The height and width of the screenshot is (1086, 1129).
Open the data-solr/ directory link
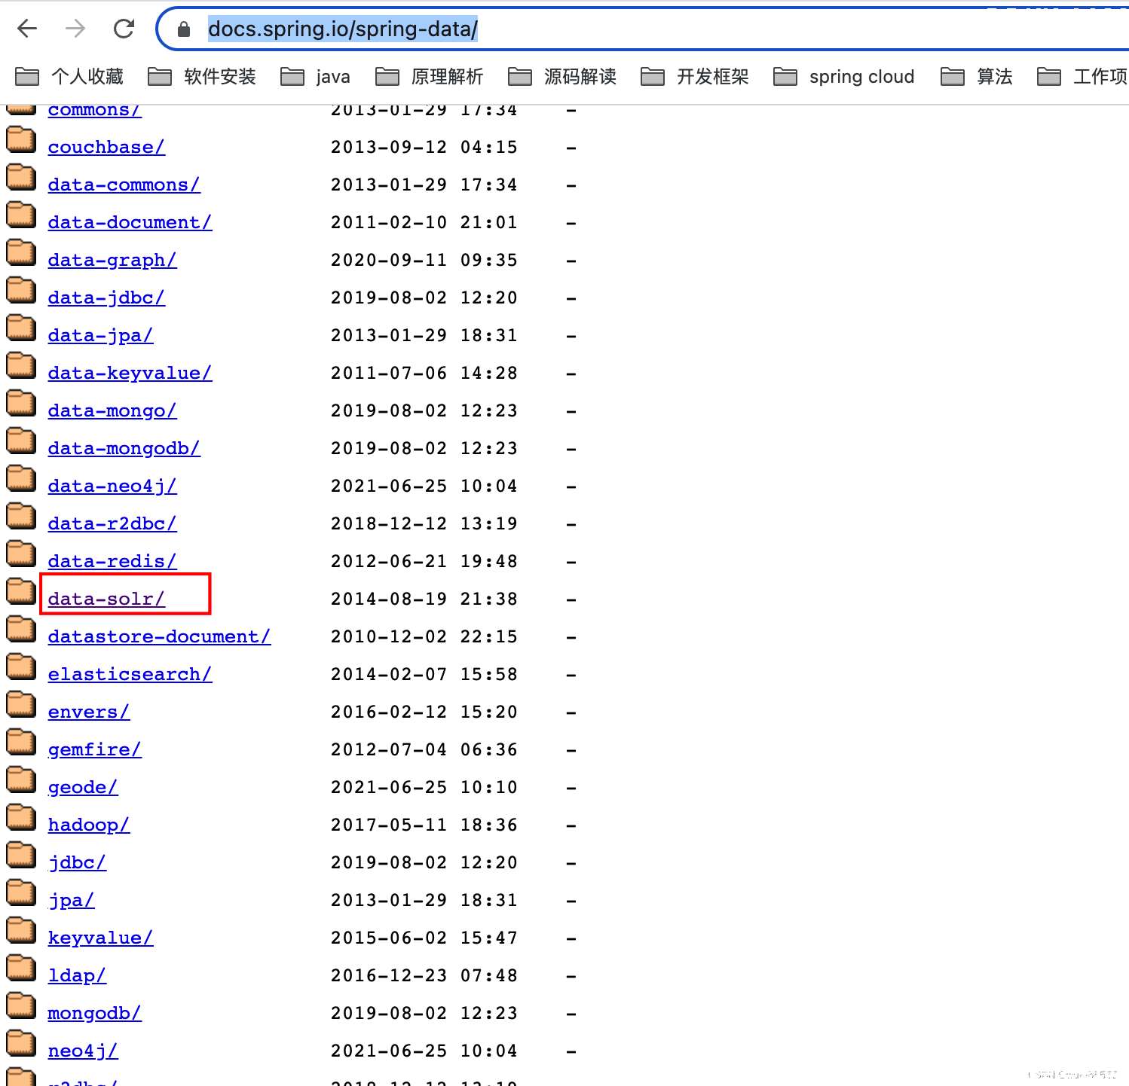tap(106, 599)
